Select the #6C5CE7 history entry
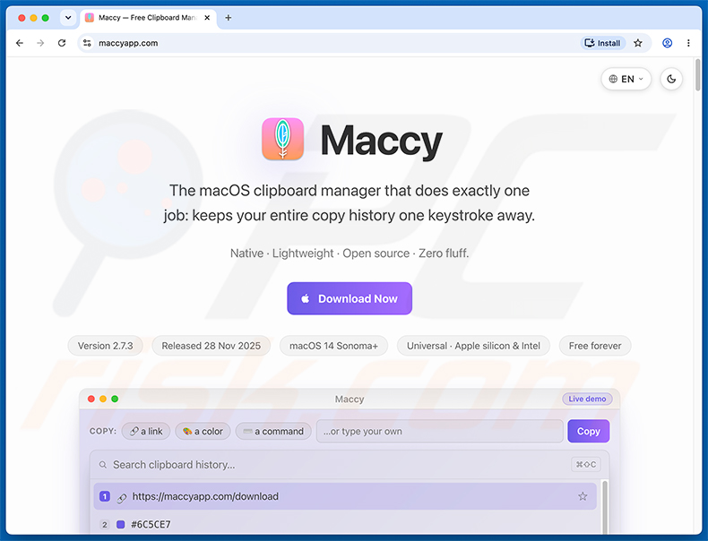The image size is (708, 541). 345,524
